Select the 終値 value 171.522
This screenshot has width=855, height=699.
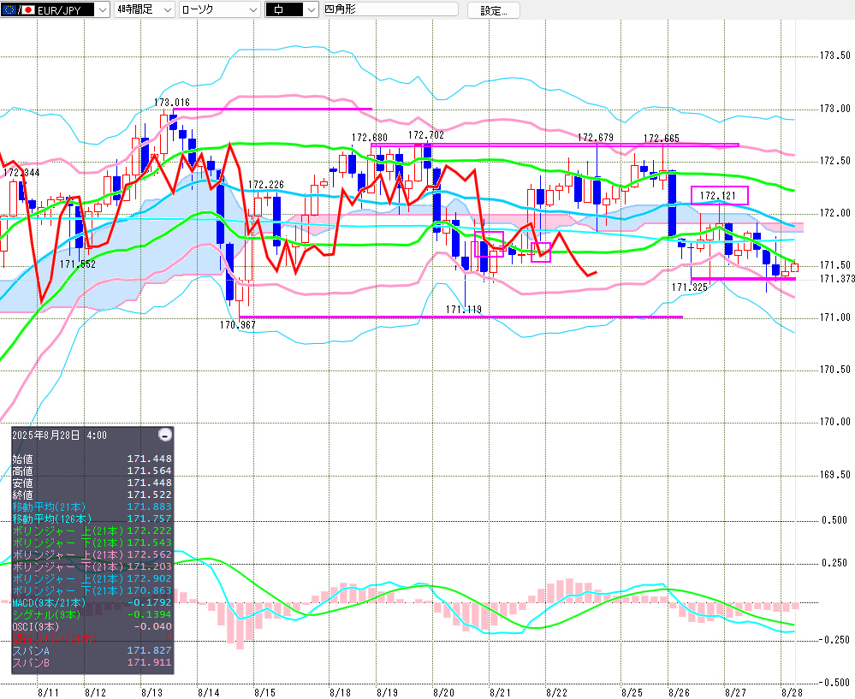coord(150,495)
